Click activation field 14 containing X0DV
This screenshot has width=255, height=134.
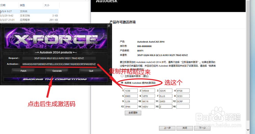pos(148,106)
